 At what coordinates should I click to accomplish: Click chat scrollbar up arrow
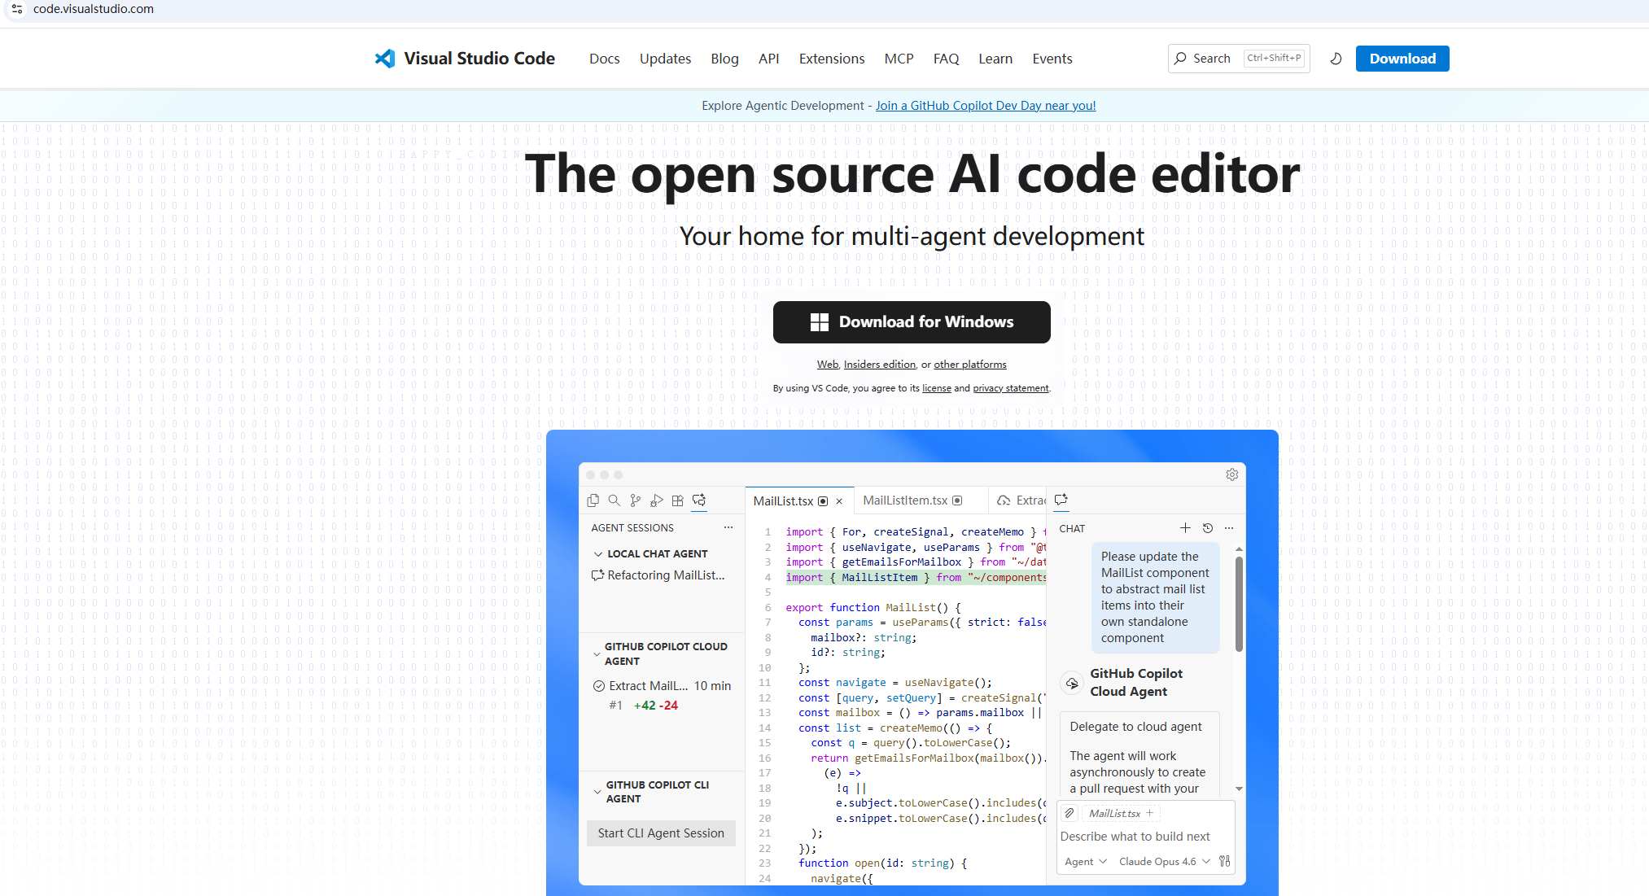(1239, 549)
